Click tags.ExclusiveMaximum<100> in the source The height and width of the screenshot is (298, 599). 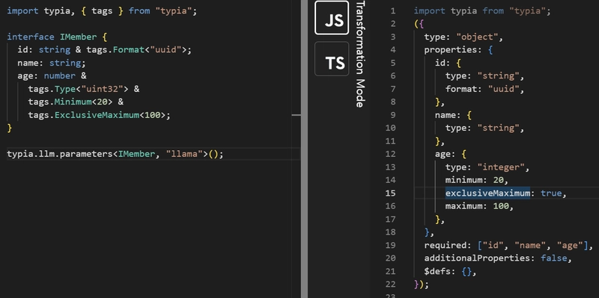[97, 115]
